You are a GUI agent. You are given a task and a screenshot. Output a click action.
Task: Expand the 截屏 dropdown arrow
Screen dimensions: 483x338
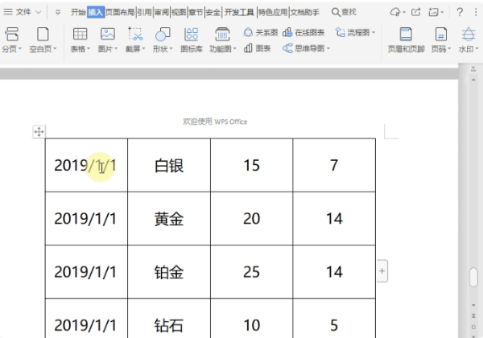[x=143, y=48]
